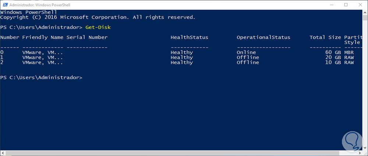Click the vertical scrollbar up arrow
The width and height of the screenshot is (368, 156).
click(365, 12)
